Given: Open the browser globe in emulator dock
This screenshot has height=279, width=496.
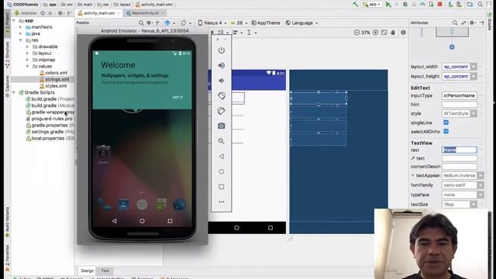Looking at the screenshot, I should pyautogui.click(x=179, y=205).
